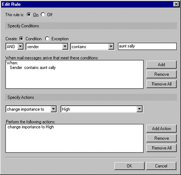181x175 pixels.
Task: Cancel the Edit Rule dialog
Action: (161, 166)
